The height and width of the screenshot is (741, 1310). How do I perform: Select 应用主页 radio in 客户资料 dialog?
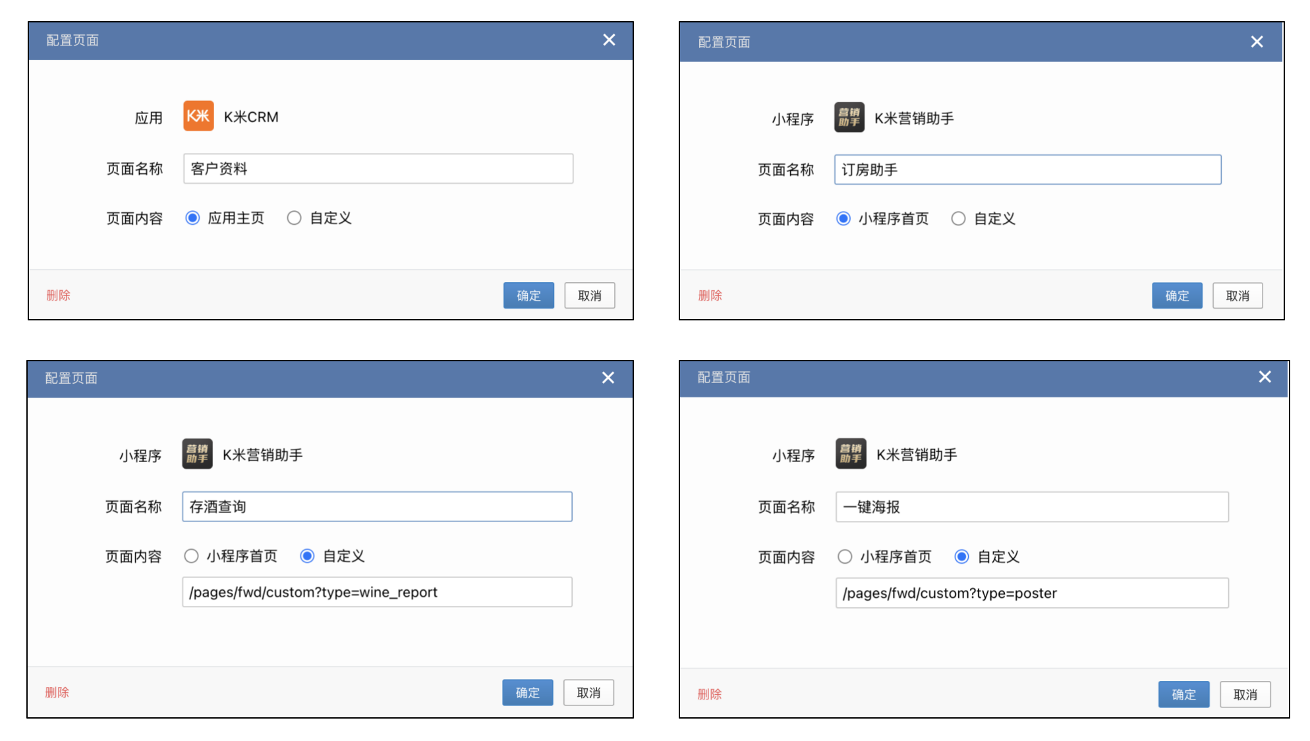pos(192,218)
